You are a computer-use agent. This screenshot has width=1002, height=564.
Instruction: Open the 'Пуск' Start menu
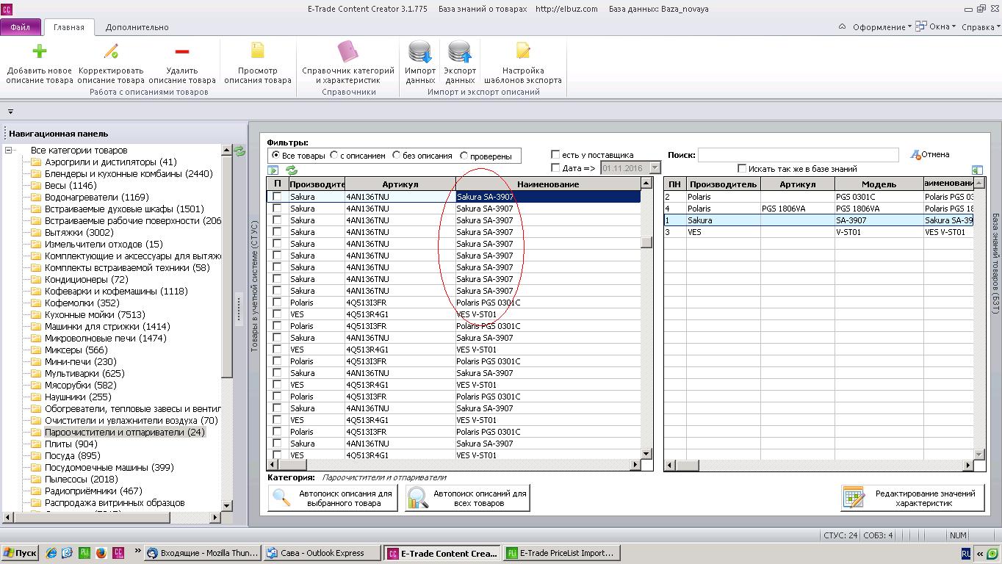click(21, 553)
